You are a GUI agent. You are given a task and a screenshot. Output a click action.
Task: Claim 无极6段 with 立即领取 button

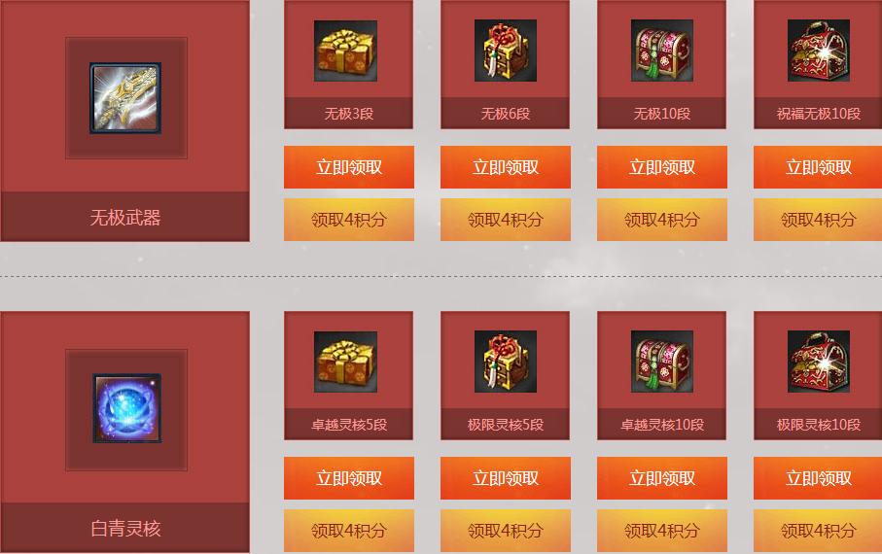(505, 167)
